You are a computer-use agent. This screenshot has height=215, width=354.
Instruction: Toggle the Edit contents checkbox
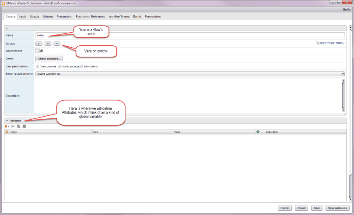(81, 66)
